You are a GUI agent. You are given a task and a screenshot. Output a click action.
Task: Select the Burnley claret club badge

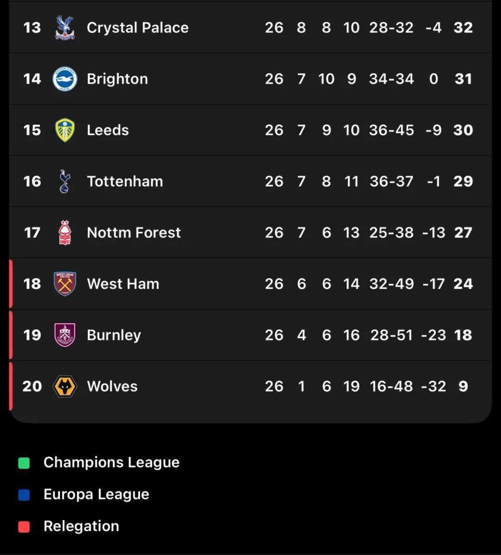pos(64,335)
